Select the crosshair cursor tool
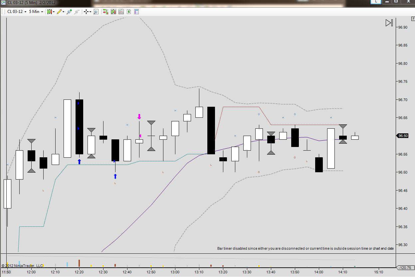The height and width of the screenshot is (277, 415). coord(86,12)
